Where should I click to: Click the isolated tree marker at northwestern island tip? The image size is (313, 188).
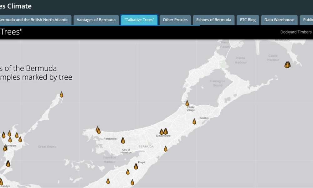point(61,95)
